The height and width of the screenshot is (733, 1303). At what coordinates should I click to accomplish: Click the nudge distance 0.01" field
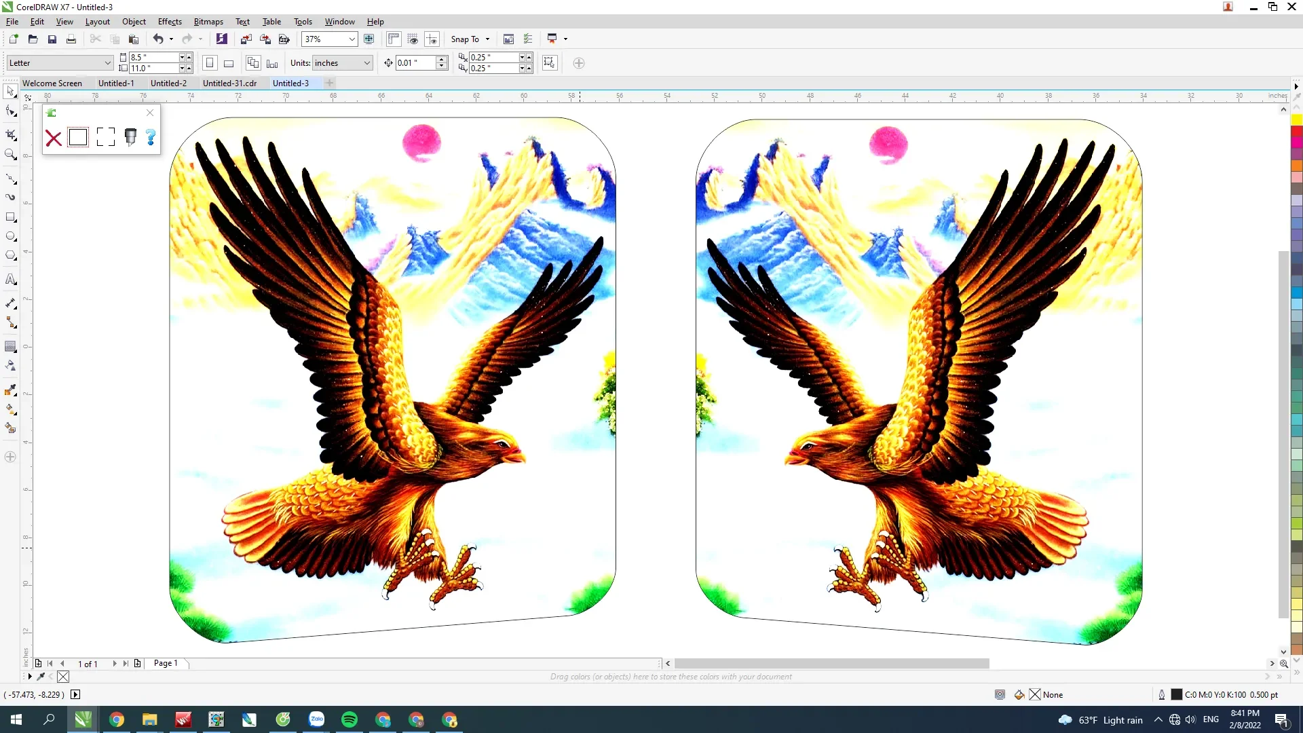click(415, 63)
